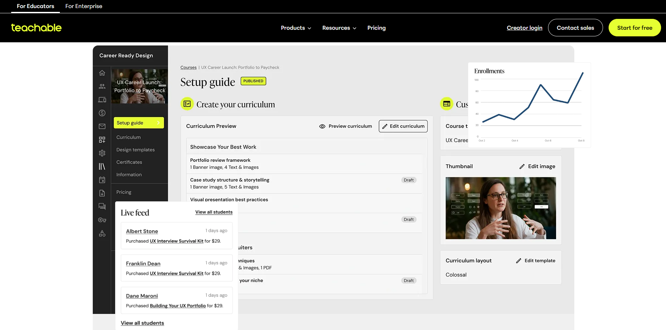The height and width of the screenshot is (330, 666).
Task: Open the key icon in sidebar
Action: click(x=102, y=220)
